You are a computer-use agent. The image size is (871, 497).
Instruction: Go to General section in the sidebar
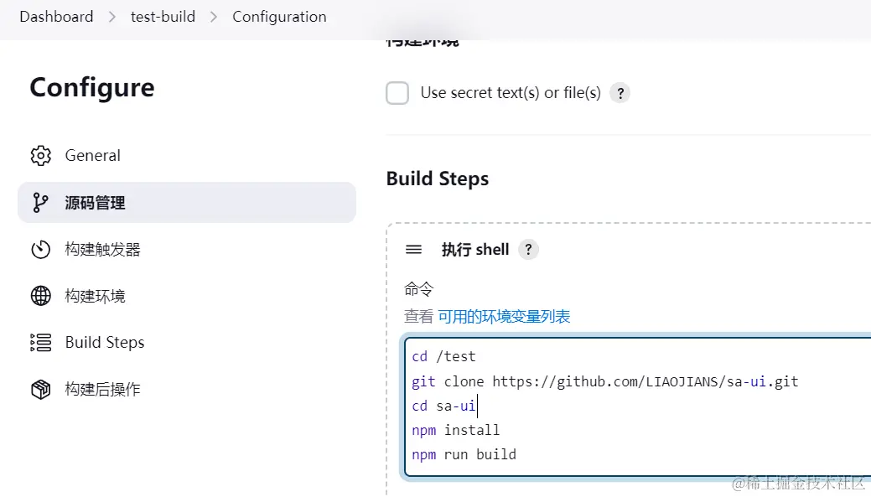187,156
